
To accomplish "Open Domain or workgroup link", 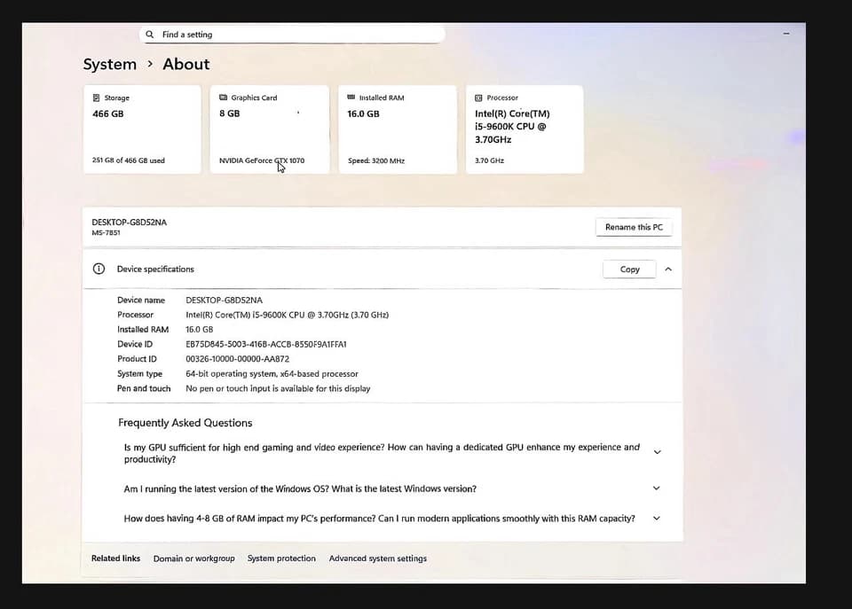I will pos(194,558).
